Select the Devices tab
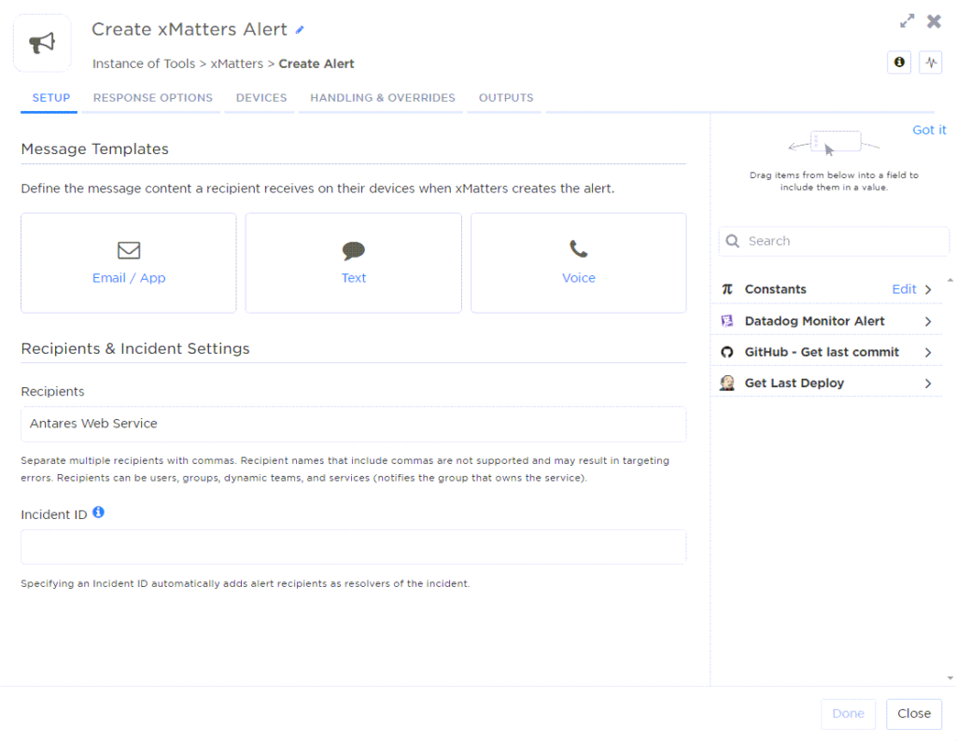 260,98
